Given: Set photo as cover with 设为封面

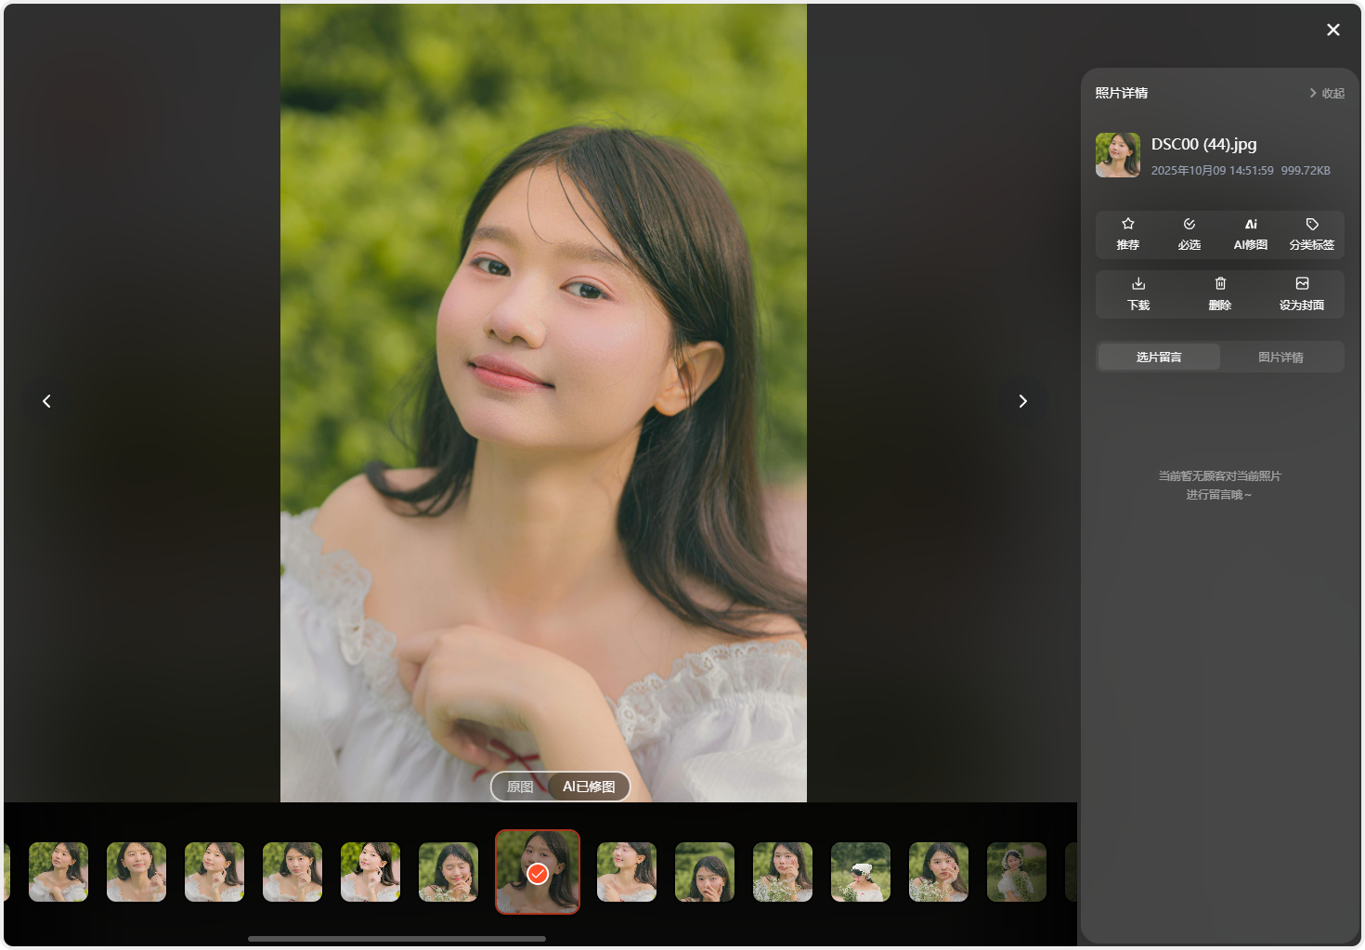Looking at the screenshot, I should point(1301,293).
